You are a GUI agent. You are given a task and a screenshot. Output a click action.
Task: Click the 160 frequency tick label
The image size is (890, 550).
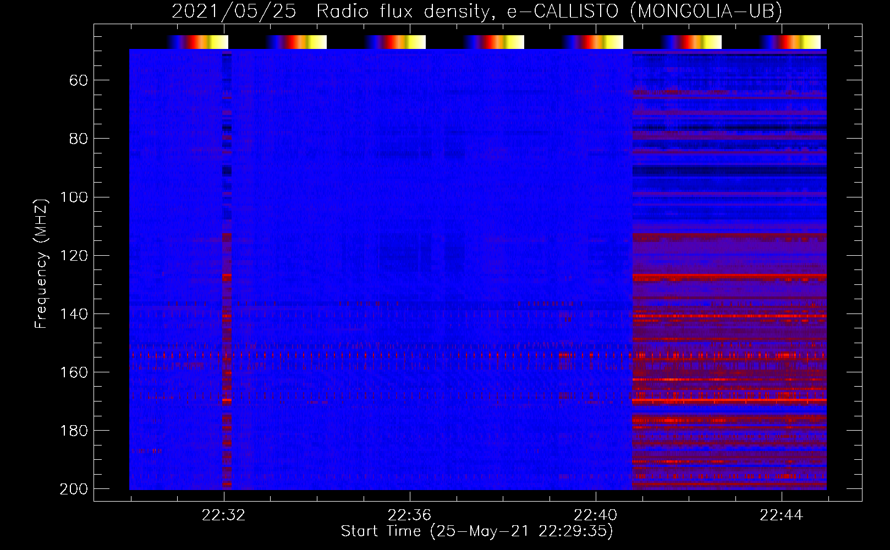(74, 372)
